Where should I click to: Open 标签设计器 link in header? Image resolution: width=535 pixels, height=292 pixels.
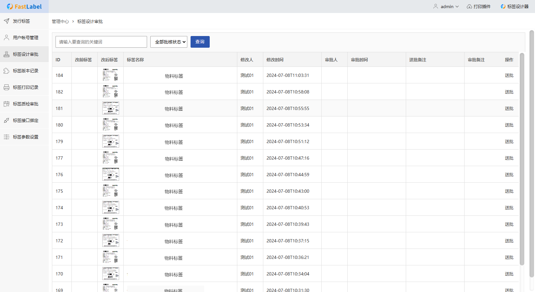coord(515,6)
